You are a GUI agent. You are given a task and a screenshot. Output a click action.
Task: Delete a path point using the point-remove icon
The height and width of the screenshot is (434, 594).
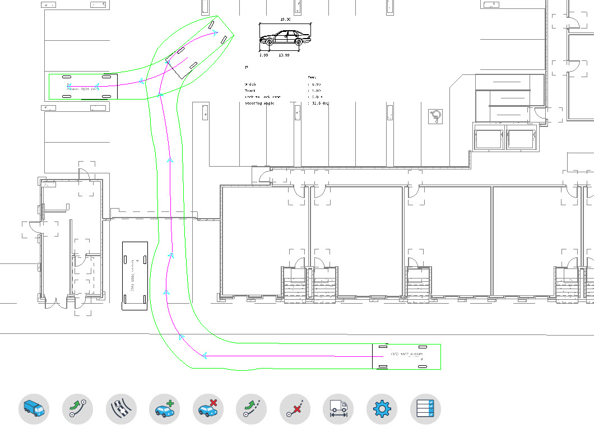(x=294, y=409)
